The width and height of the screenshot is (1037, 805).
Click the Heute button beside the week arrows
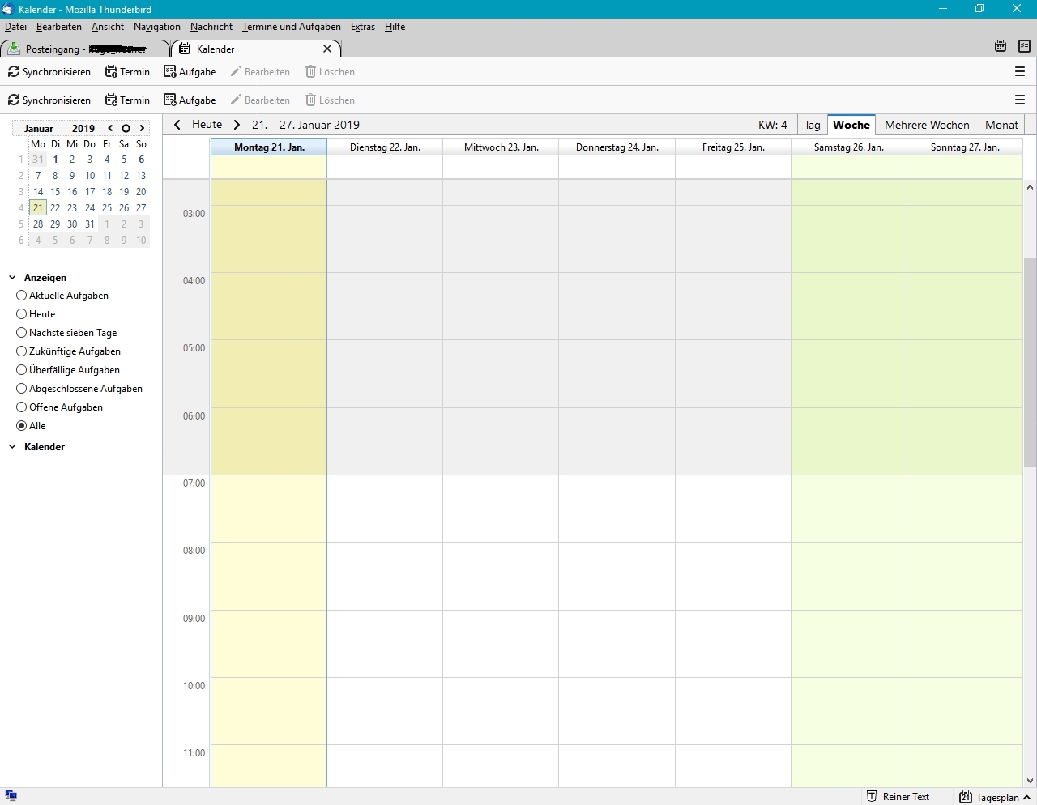(207, 125)
